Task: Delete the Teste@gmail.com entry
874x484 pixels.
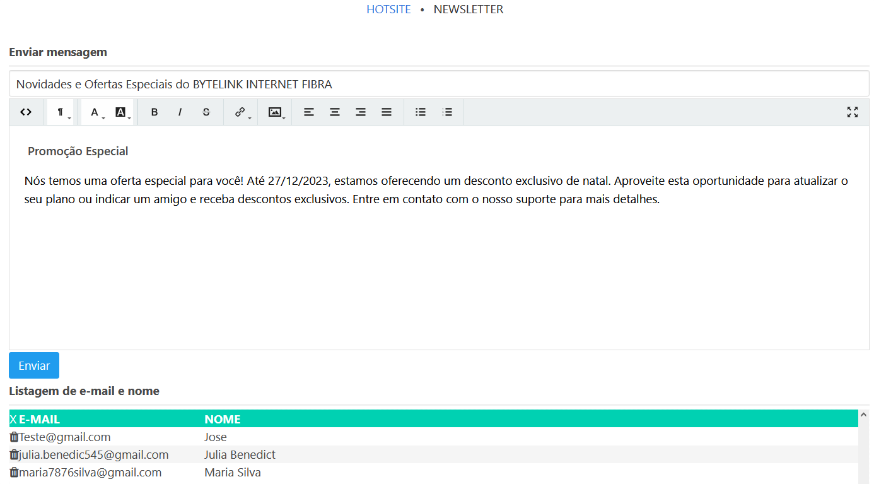Action: (14, 437)
